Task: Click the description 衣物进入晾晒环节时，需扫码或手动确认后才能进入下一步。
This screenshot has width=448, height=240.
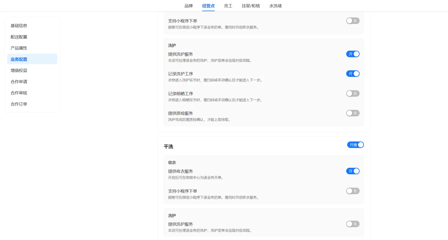Action: (216, 100)
